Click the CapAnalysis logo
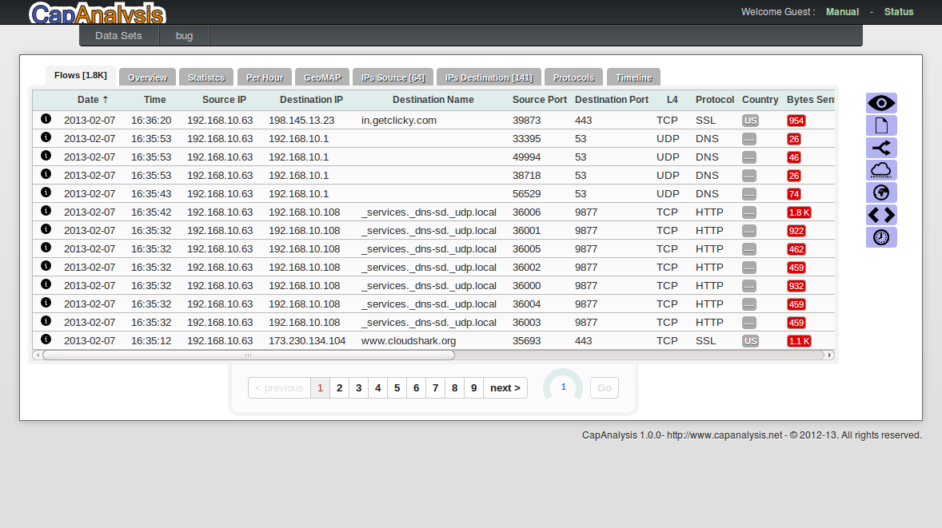942x528 pixels. tap(98, 14)
